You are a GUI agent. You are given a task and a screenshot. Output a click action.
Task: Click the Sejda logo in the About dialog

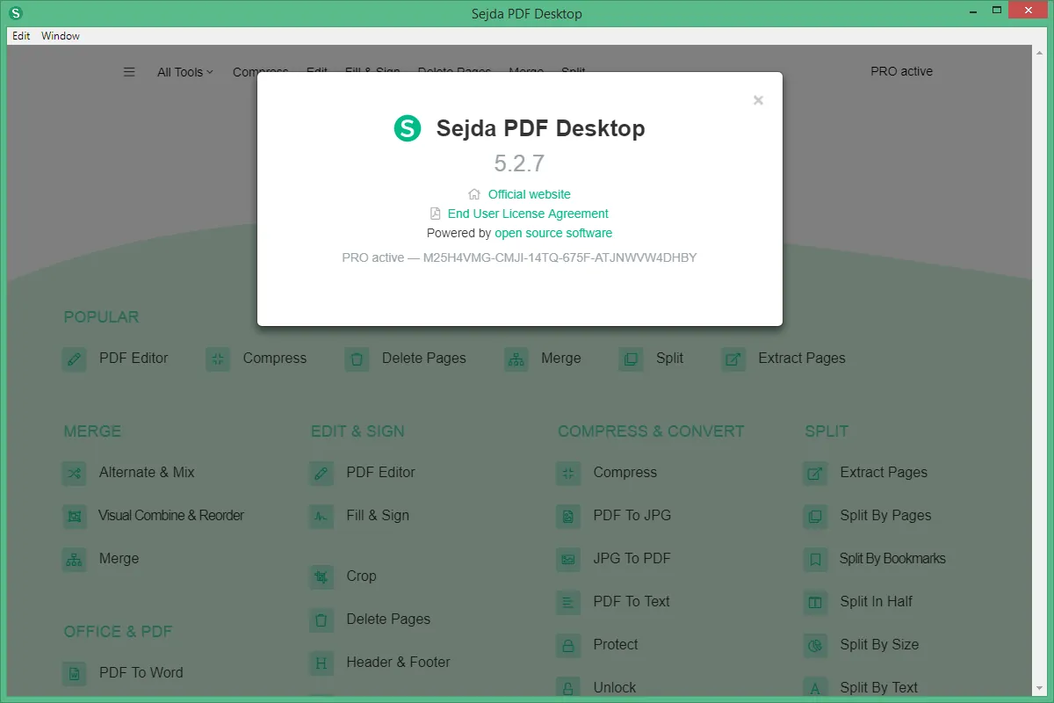(x=408, y=128)
